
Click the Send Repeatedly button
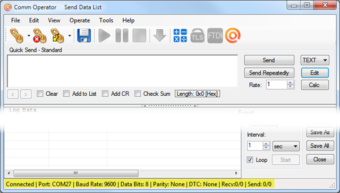point(269,73)
